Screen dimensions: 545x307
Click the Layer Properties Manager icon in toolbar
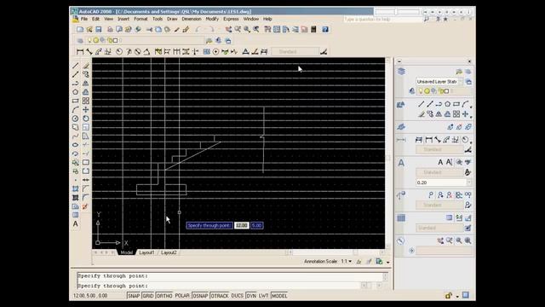click(80, 41)
